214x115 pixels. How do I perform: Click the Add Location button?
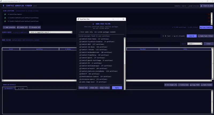[x=9, y=27]
